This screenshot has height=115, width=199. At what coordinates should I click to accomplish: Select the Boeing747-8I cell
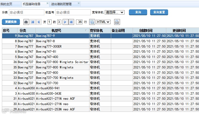coord(62,52)
